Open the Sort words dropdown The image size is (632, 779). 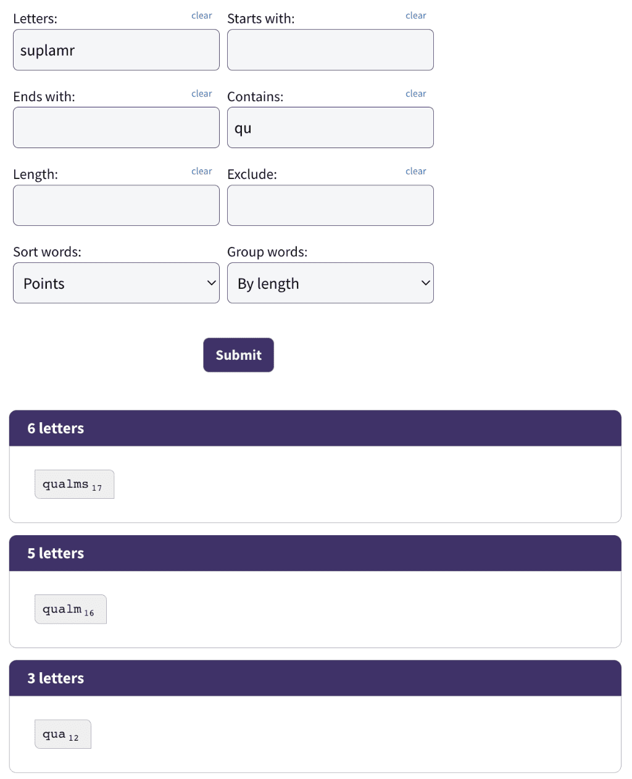[116, 283]
